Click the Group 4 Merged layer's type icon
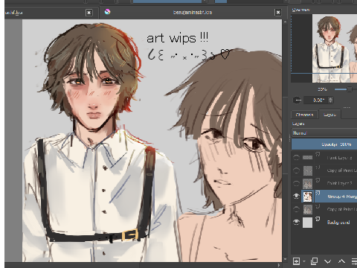This screenshot has height=268, width=357. tap(318, 193)
